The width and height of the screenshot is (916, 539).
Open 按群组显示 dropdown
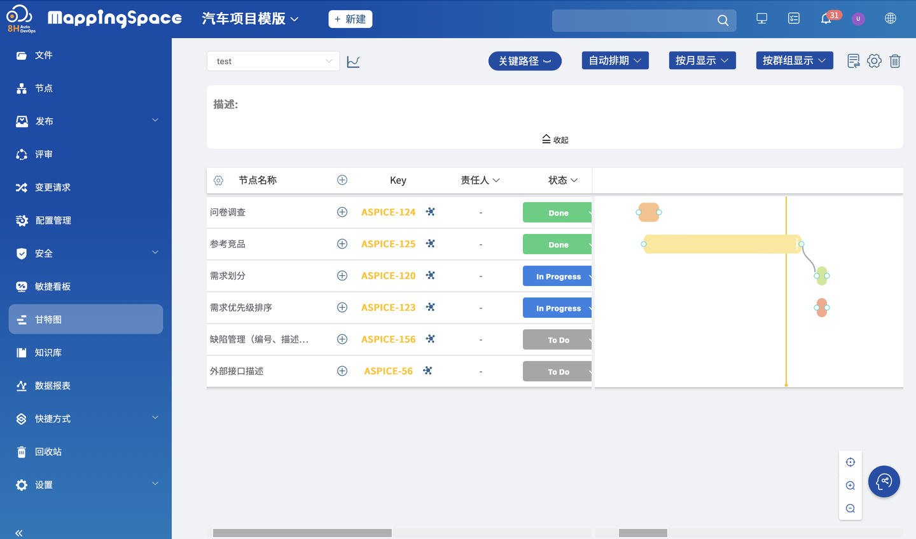click(795, 60)
